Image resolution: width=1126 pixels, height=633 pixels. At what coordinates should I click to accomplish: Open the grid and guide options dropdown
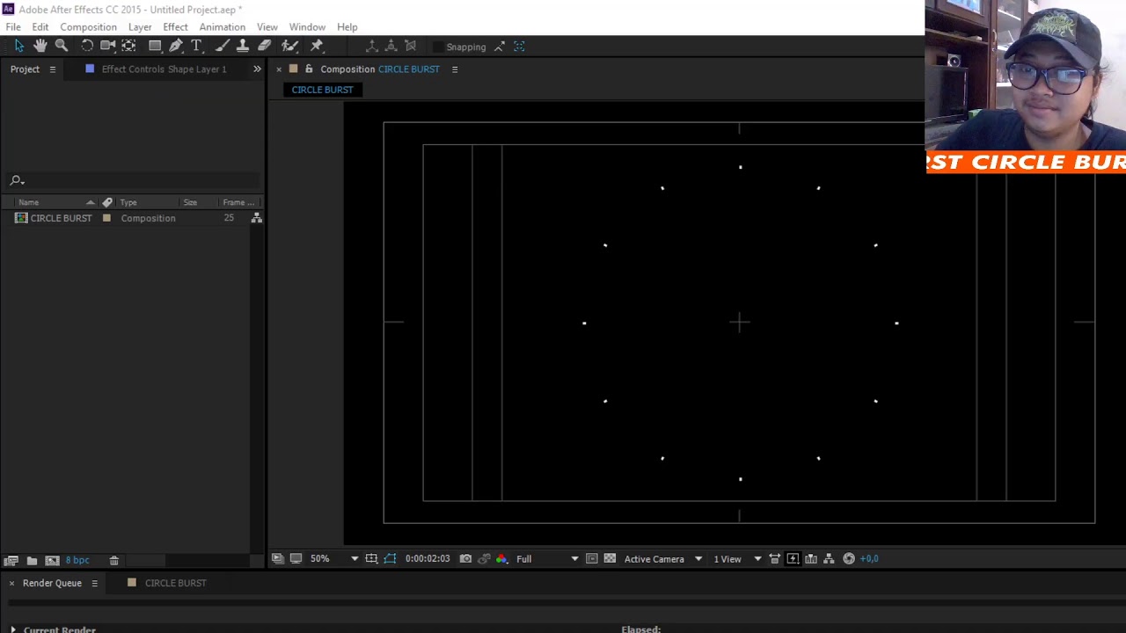371,558
